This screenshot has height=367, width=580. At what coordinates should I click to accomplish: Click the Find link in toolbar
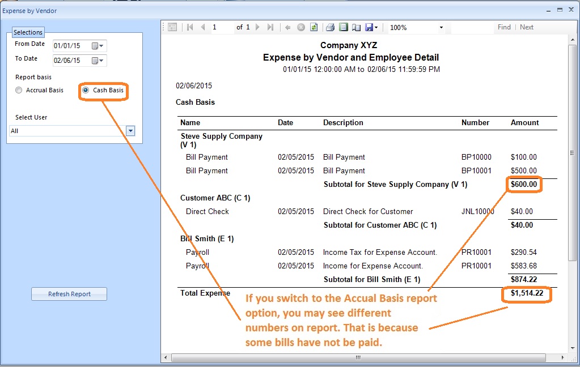[x=504, y=27]
